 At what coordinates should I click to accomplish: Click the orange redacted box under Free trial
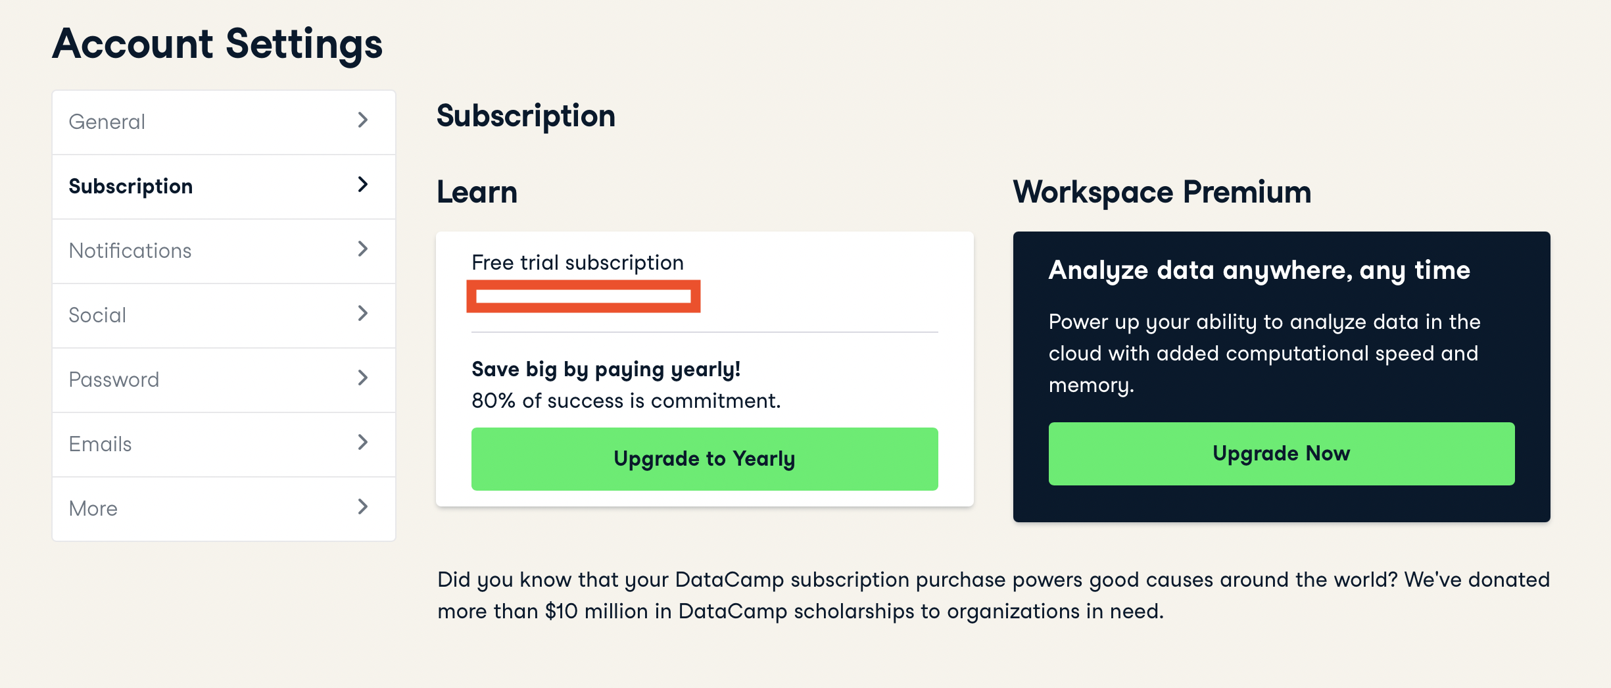click(583, 297)
